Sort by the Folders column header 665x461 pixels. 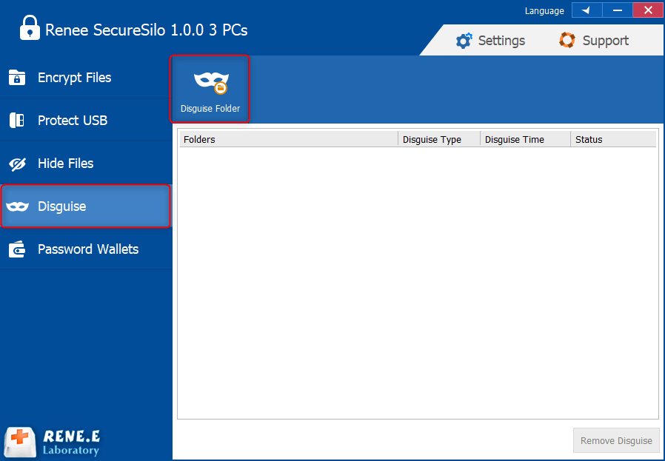click(288, 139)
